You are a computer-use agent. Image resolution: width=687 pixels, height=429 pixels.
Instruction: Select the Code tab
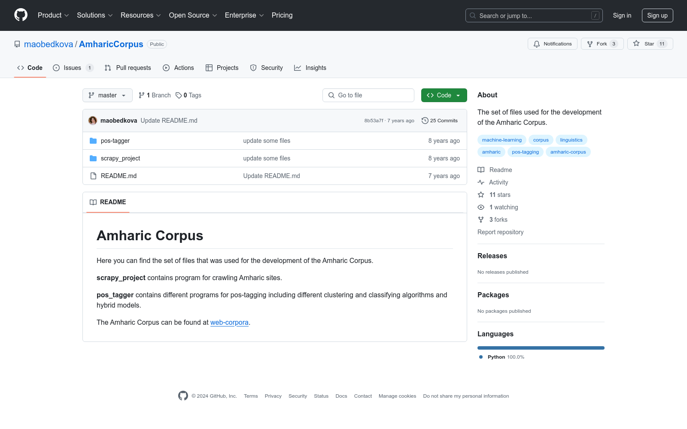point(30,68)
